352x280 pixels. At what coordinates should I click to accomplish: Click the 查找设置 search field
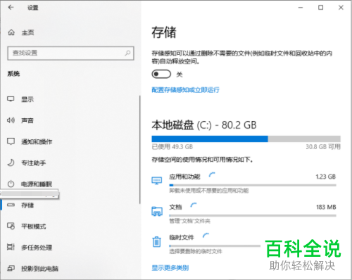(70, 53)
